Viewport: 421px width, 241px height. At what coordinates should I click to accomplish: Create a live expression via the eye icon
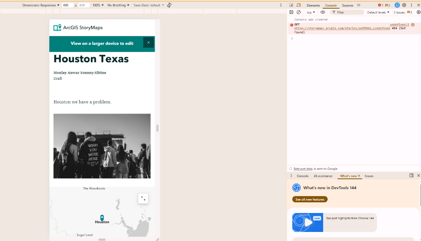click(x=322, y=12)
